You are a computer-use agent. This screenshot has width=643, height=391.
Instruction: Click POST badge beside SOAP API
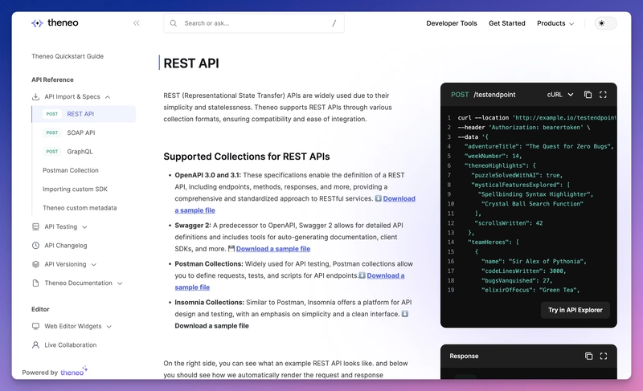[x=52, y=132]
